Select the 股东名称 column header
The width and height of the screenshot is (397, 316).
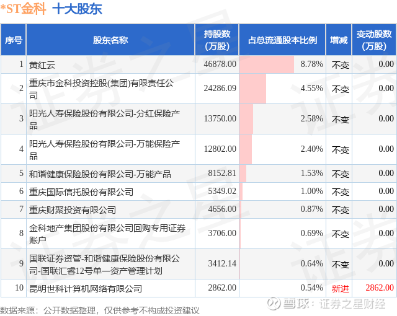110,40
